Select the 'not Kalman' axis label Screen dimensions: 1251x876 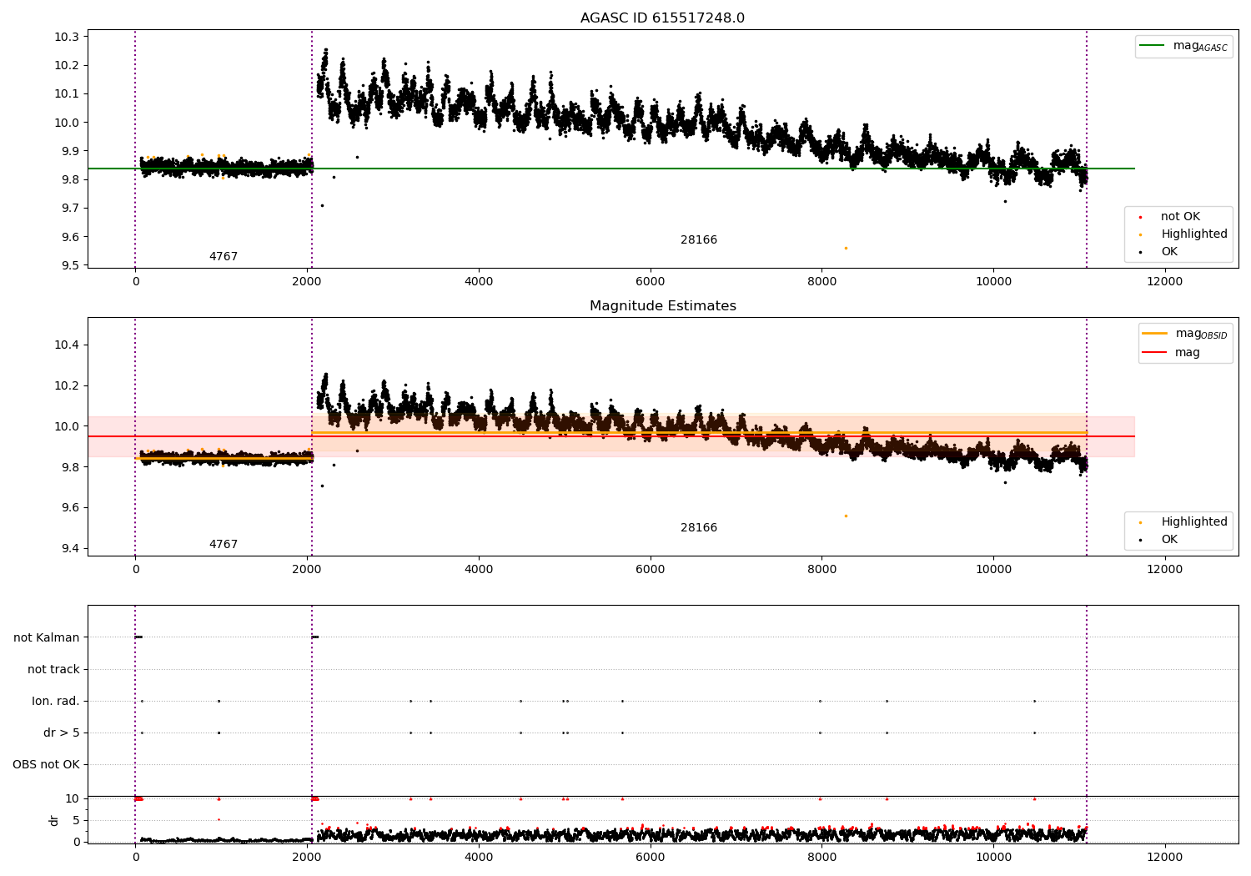[47, 638]
